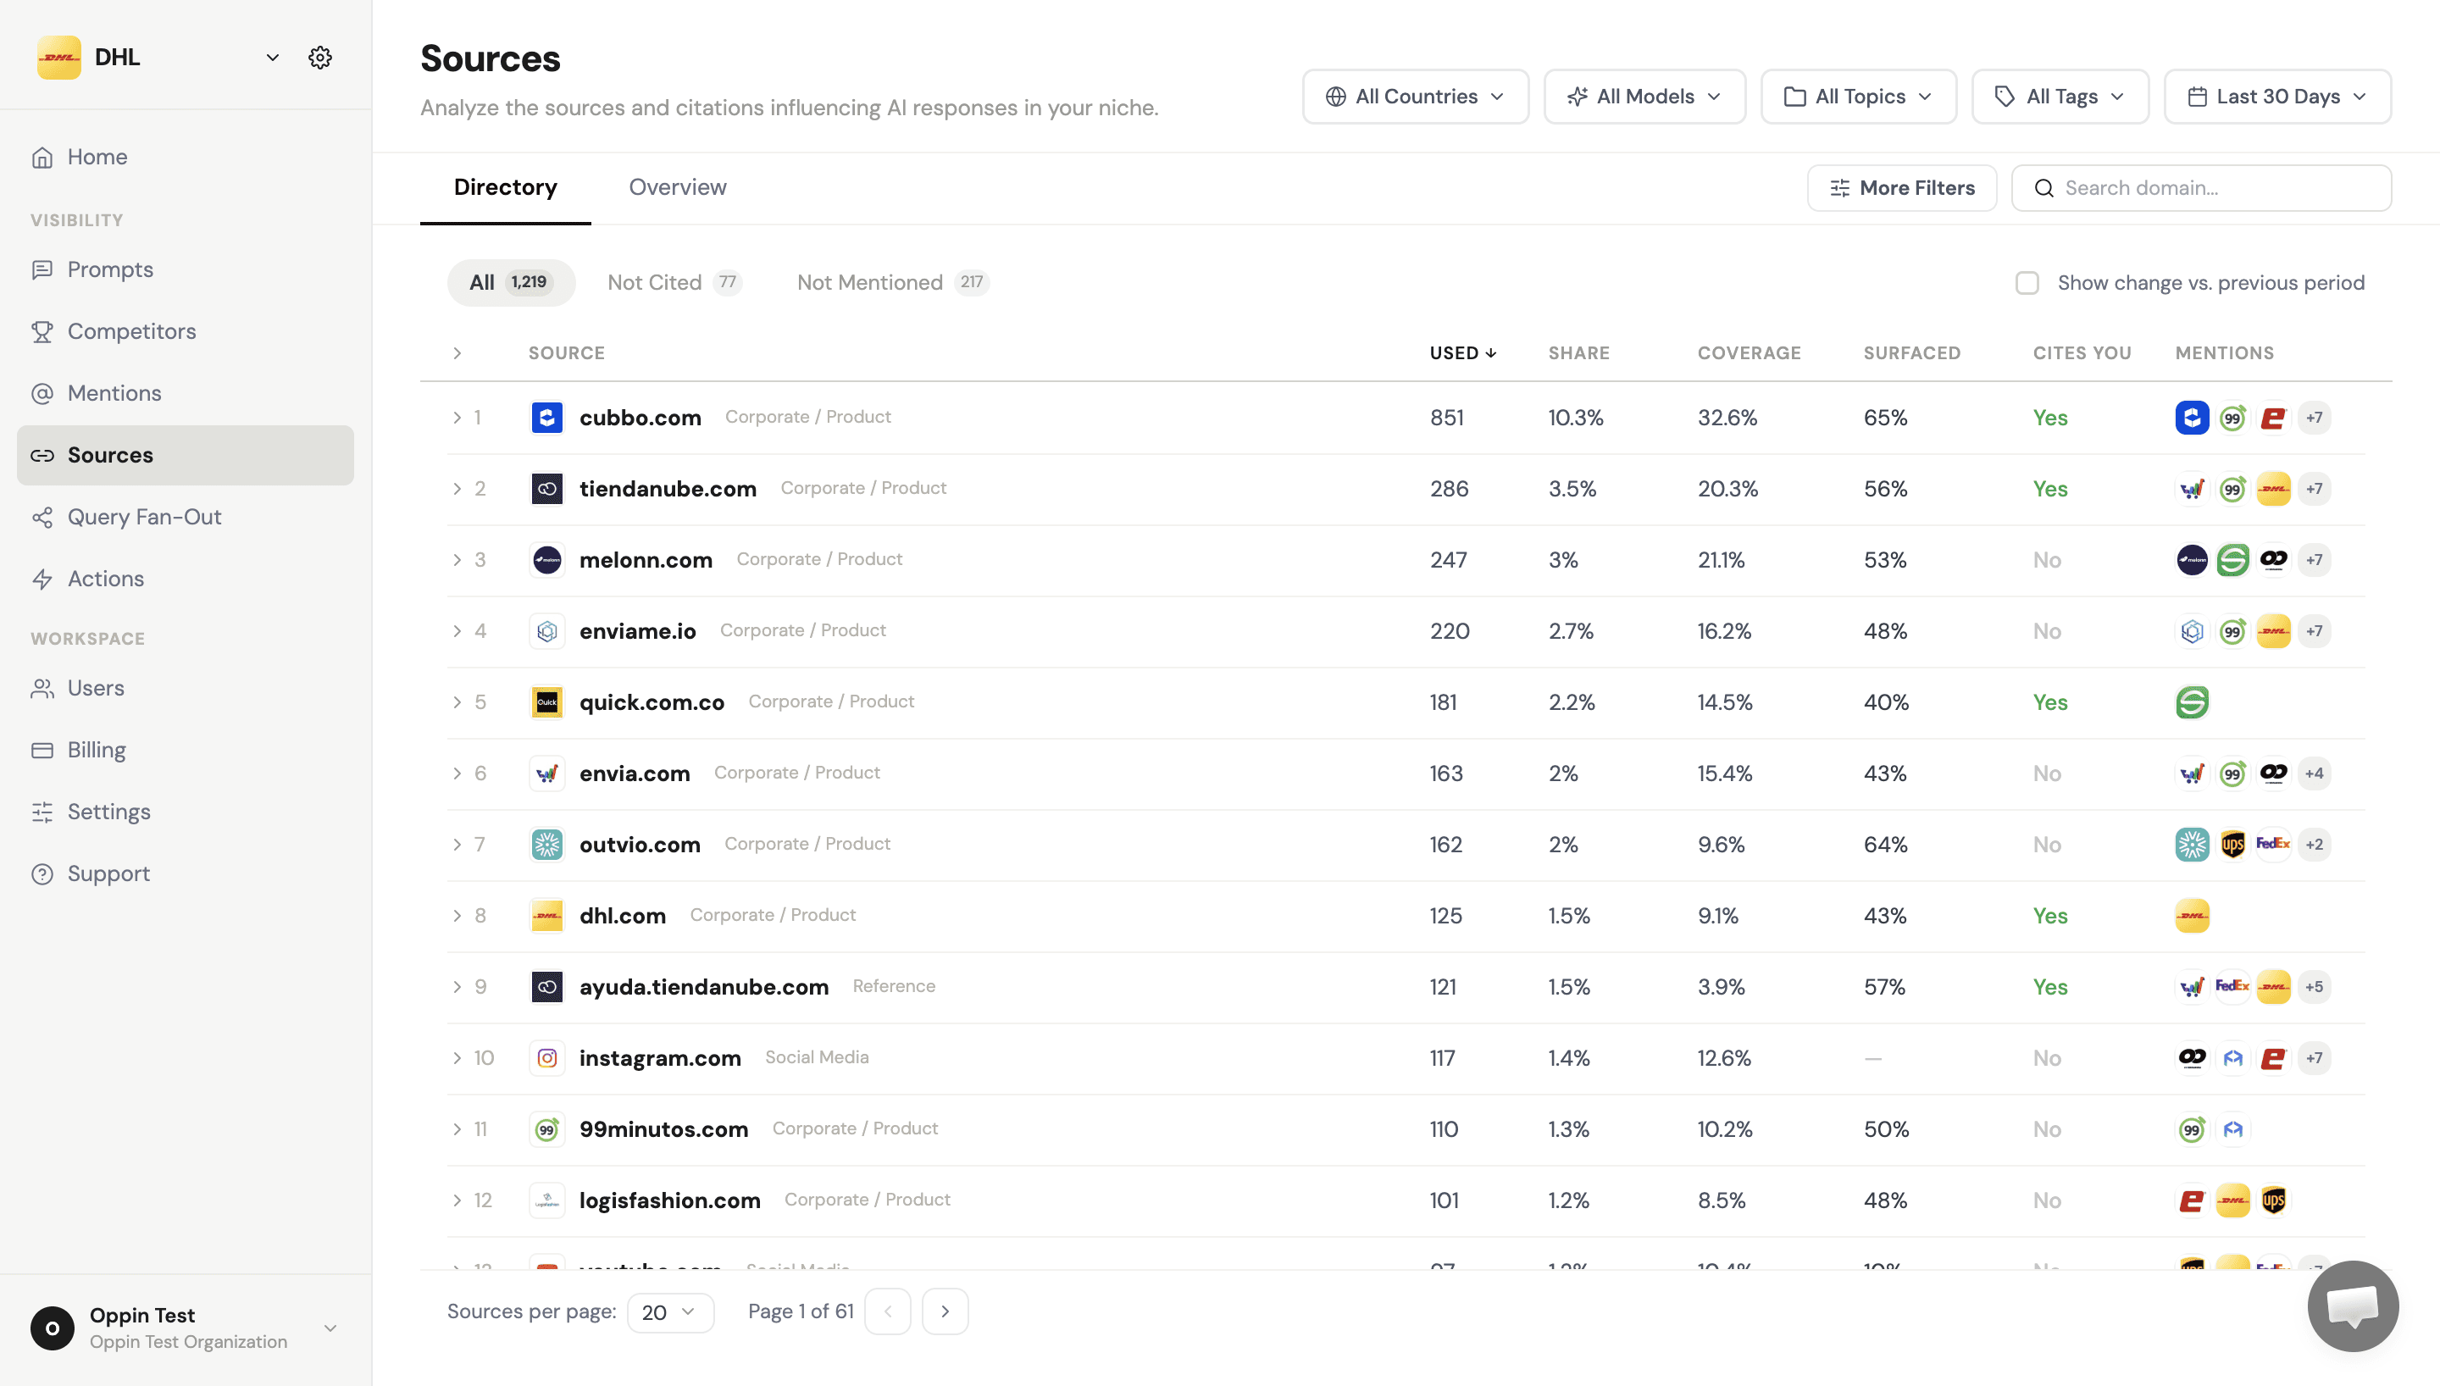Expand the dhl.com row
Image resolution: width=2440 pixels, height=1386 pixels.
(x=457, y=916)
